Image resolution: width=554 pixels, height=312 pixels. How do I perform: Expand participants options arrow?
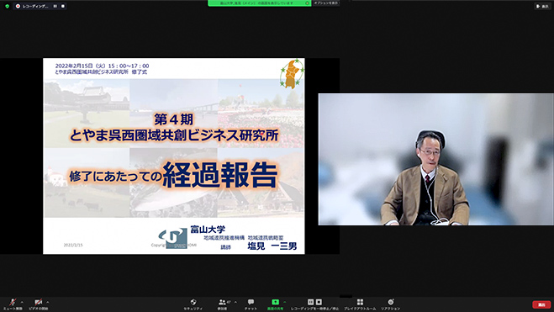235,302
